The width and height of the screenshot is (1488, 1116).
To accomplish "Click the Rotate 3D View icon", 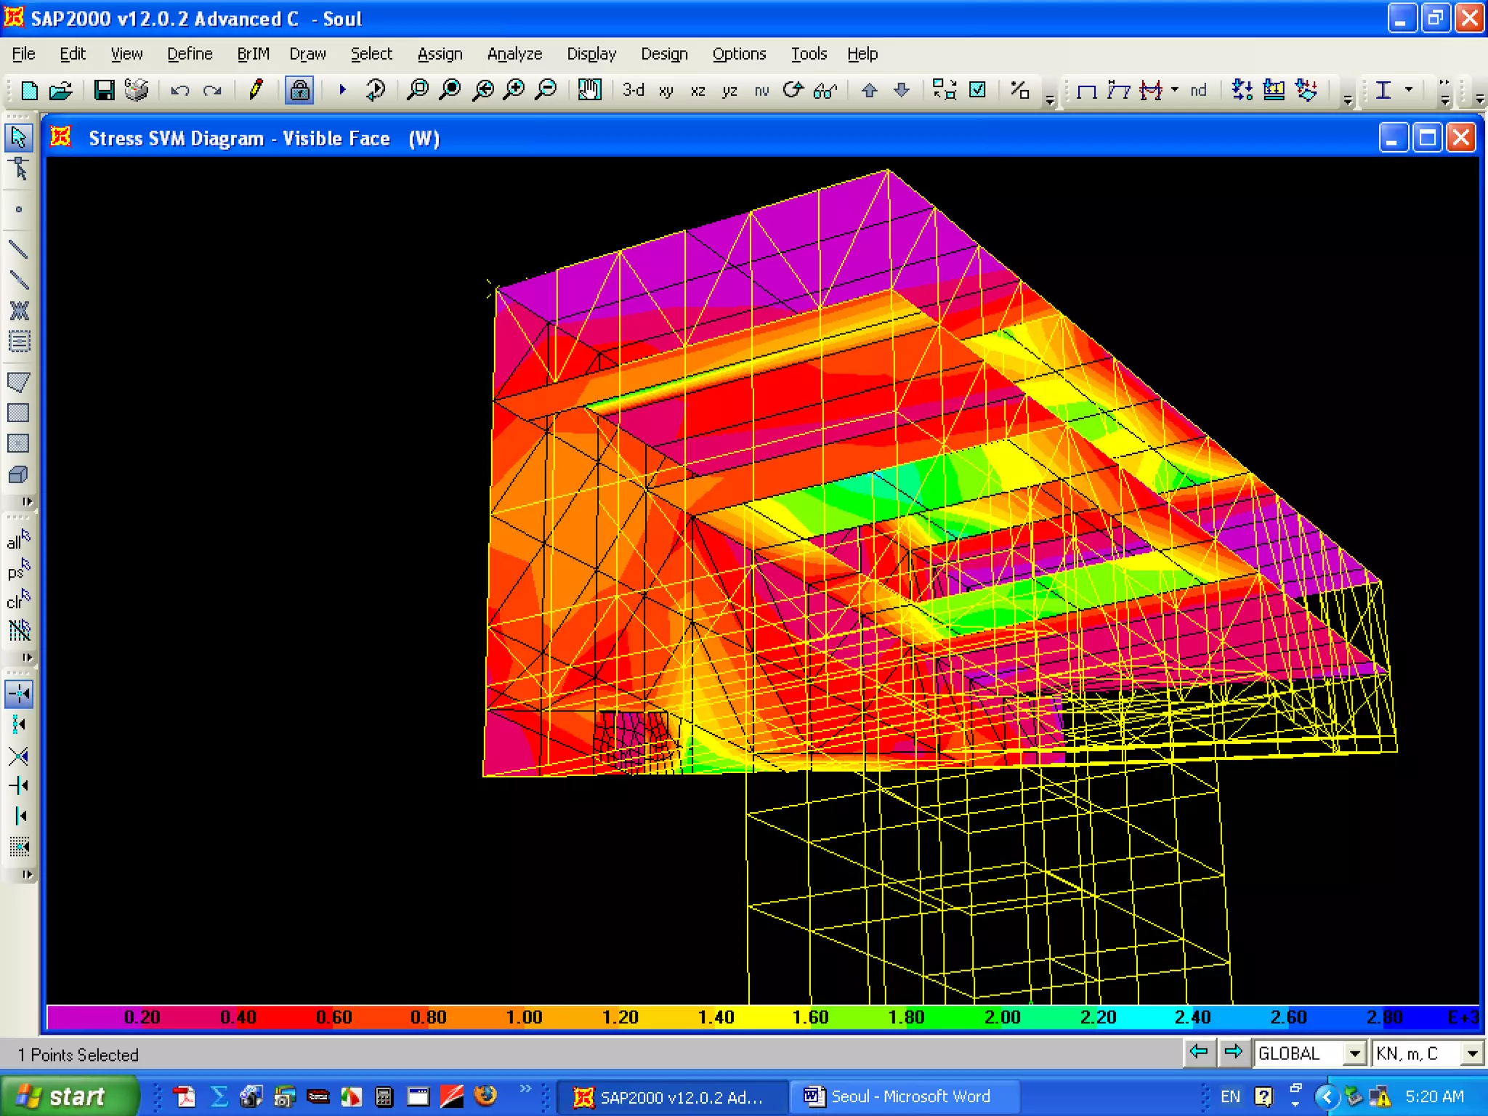I will 793,90.
